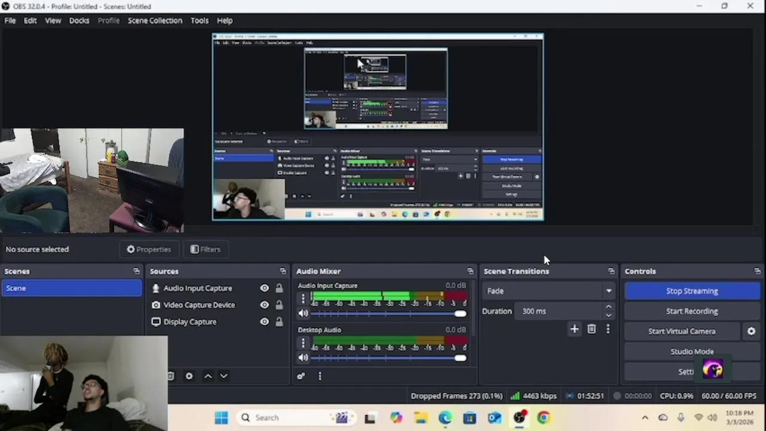Click the CPU: 0.9% status text

pyautogui.click(x=676, y=396)
